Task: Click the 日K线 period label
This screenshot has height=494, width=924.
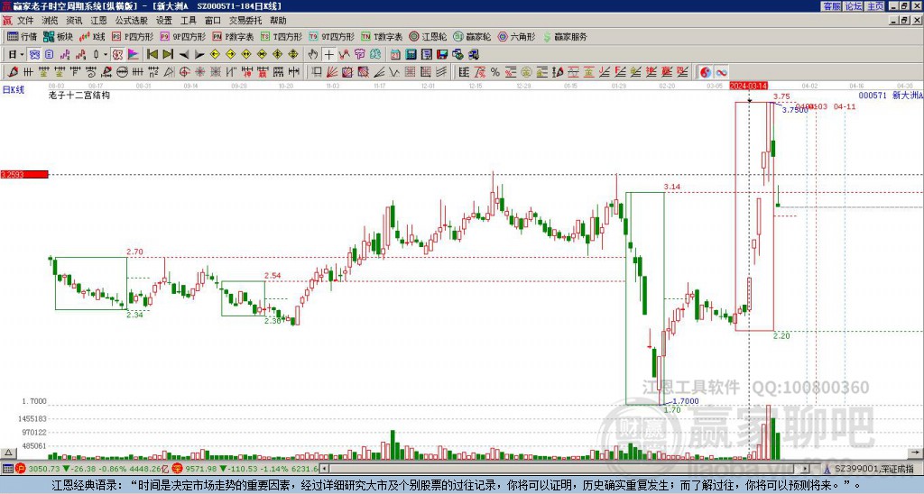Action: pyautogui.click(x=13, y=90)
